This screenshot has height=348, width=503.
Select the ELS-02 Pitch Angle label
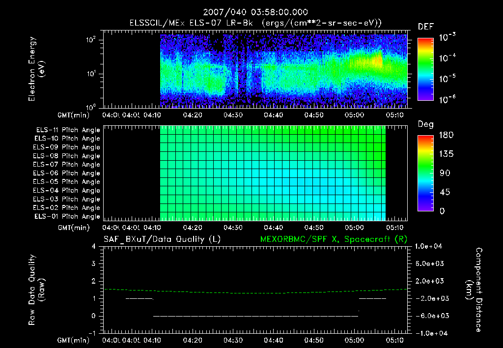tap(66, 208)
